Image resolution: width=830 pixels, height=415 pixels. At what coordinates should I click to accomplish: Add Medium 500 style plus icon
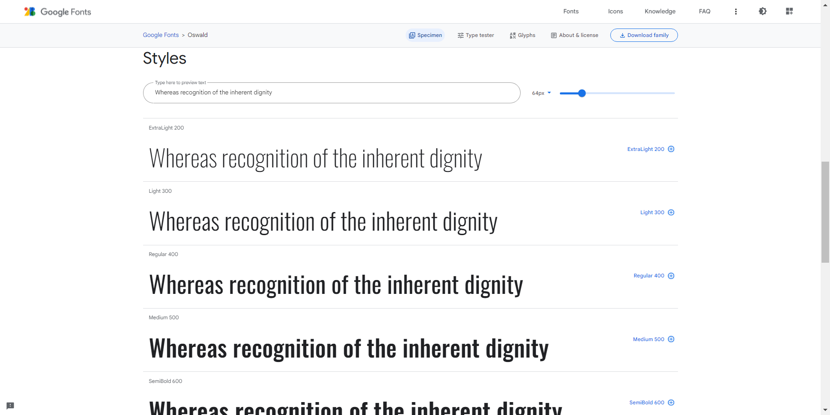pyautogui.click(x=671, y=339)
